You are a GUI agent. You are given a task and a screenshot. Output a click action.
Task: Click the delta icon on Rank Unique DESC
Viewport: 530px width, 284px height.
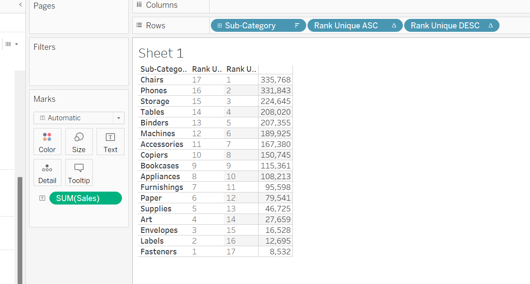point(490,26)
